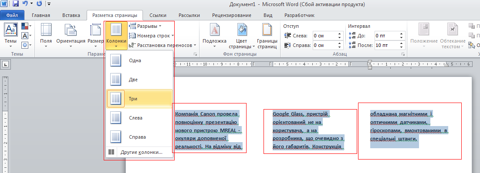Open the Рецензирование tab
480x173 pixels.
pyautogui.click(x=231, y=15)
